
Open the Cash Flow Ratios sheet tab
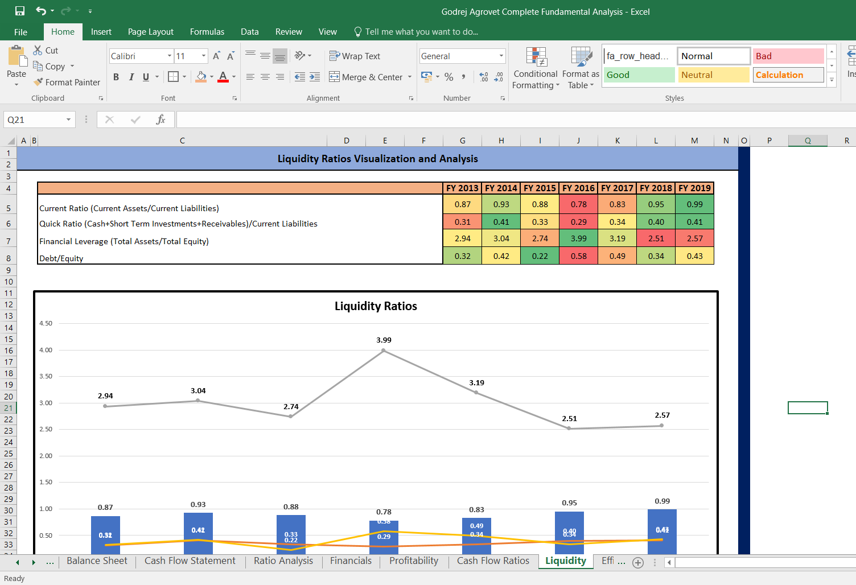[x=493, y=561]
